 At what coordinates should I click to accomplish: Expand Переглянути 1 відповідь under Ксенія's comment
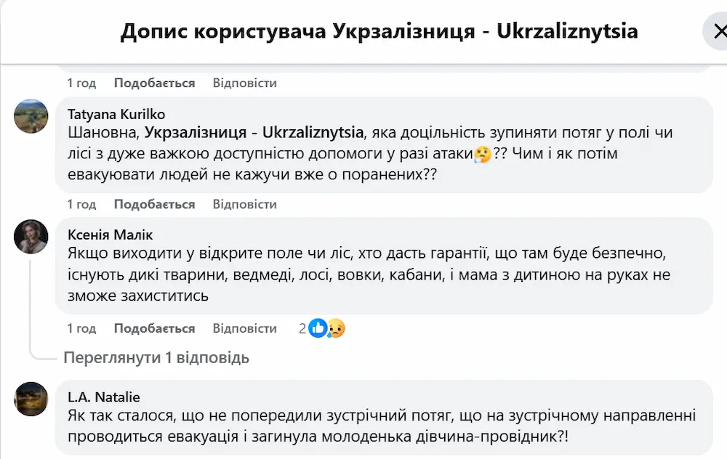point(155,358)
